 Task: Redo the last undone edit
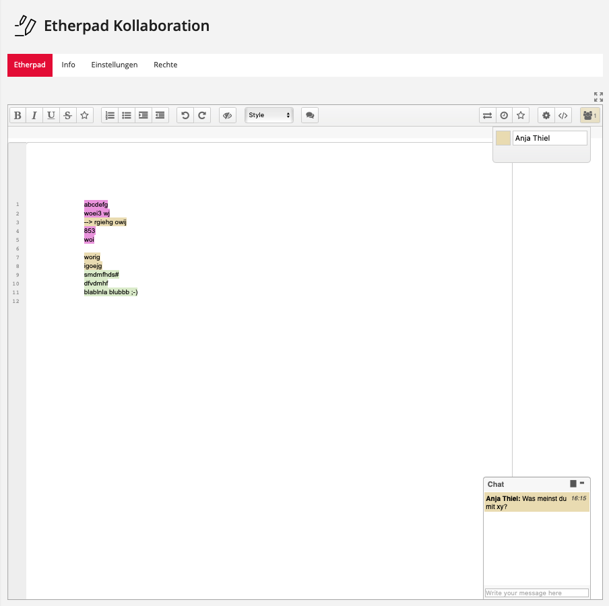click(201, 115)
